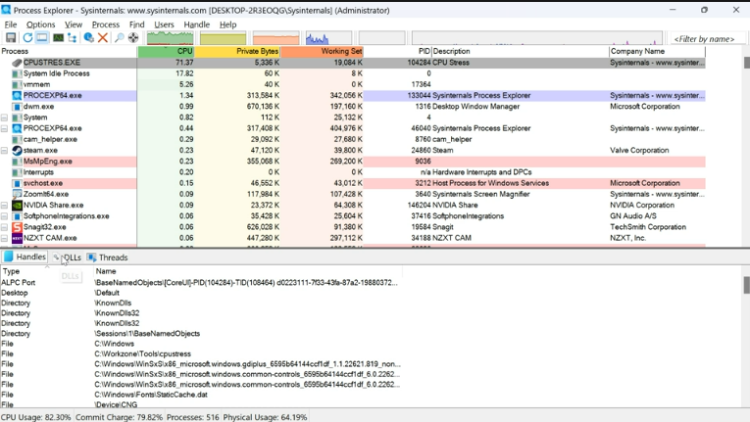
Task: Click the blue I/O activity mini graph
Action: click(x=328, y=38)
